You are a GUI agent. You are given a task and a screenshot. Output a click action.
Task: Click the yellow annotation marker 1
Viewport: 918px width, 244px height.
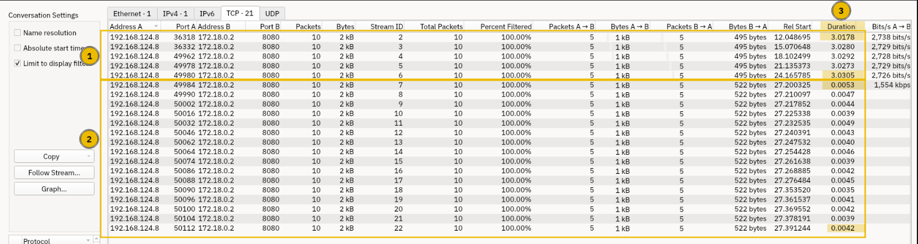[89, 56]
